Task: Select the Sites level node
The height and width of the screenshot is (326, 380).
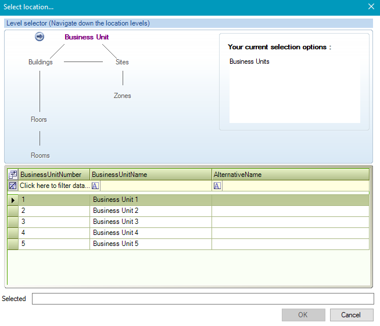Action: tap(122, 62)
